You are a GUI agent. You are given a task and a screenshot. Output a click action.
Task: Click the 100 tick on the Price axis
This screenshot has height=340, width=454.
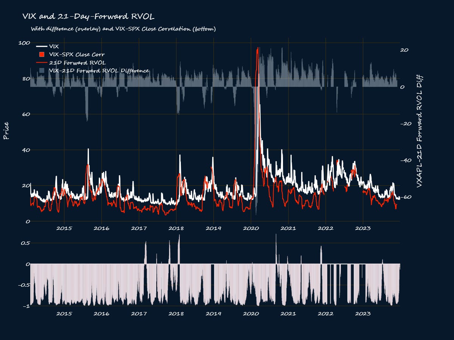click(x=23, y=43)
